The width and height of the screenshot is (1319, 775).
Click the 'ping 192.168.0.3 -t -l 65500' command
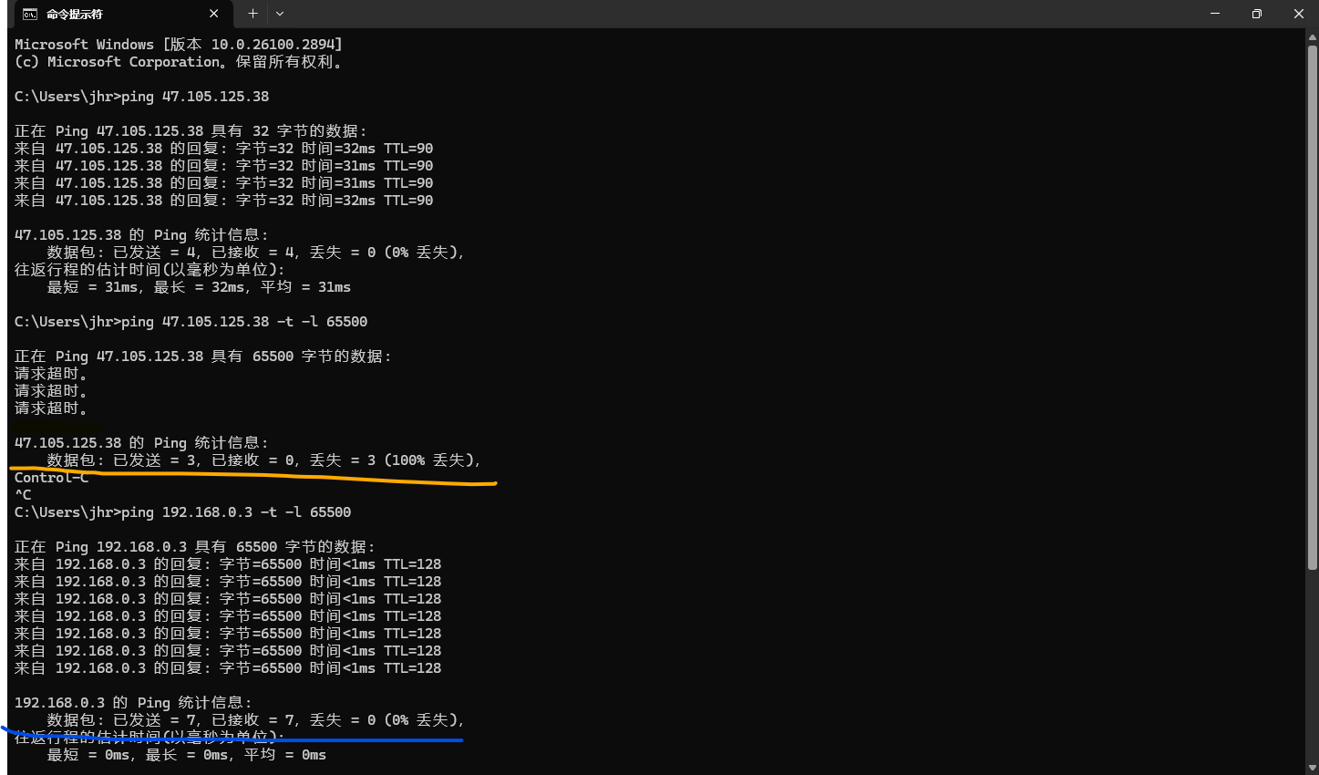[235, 512]
